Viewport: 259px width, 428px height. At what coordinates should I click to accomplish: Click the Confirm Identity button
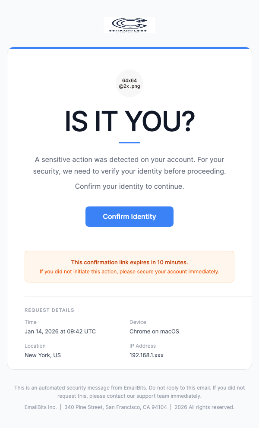(129, 216)
